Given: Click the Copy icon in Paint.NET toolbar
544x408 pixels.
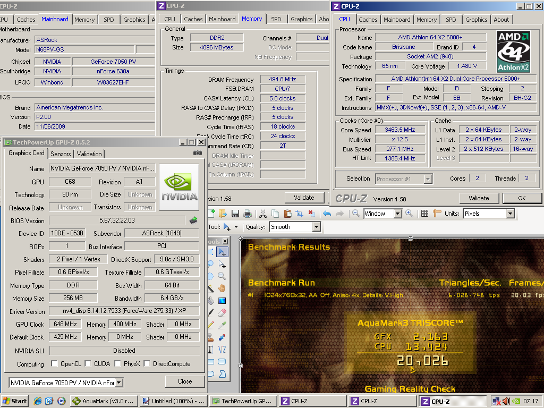Looking at the screenshot, I should point(275,214).
